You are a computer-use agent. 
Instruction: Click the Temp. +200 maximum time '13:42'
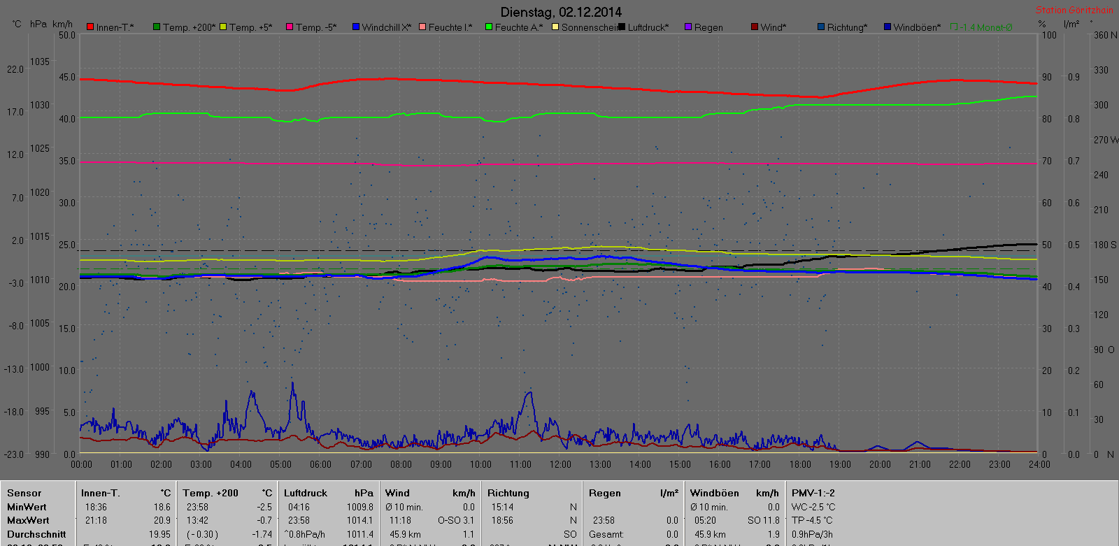(x=198, y=520)
